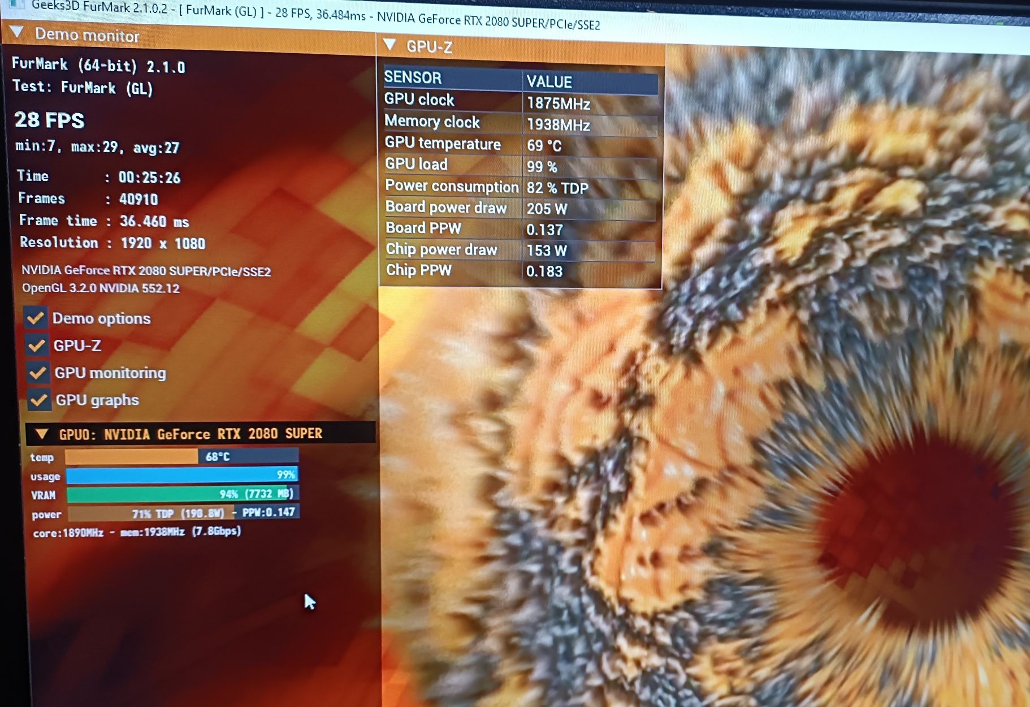Click the Board power draw row label

click(446, 207)
